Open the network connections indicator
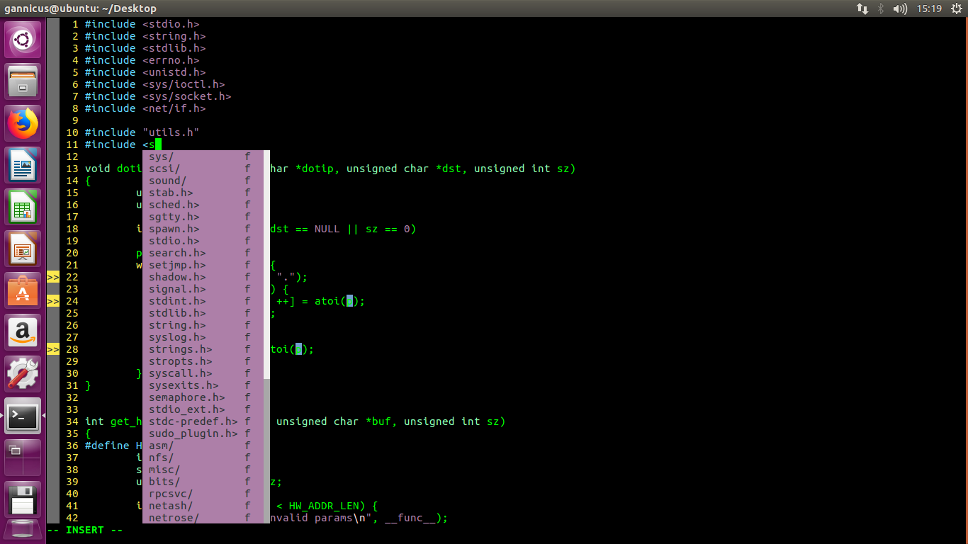Image resolution: width=968 pixels, height=544 pixels. 862,8
